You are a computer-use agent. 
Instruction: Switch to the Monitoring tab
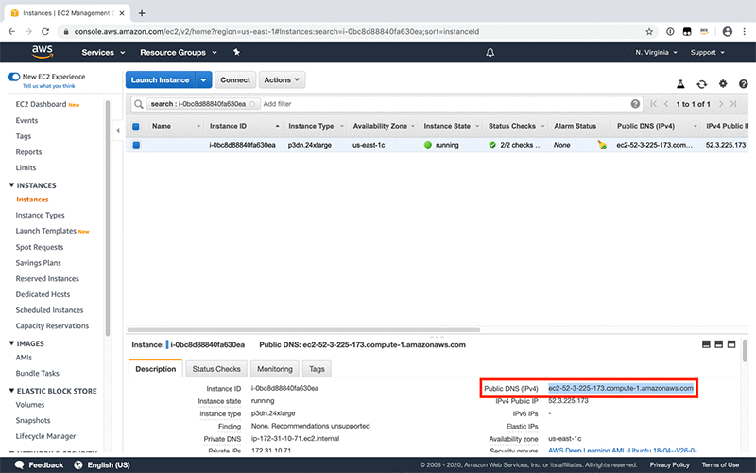tap(275, 369)
